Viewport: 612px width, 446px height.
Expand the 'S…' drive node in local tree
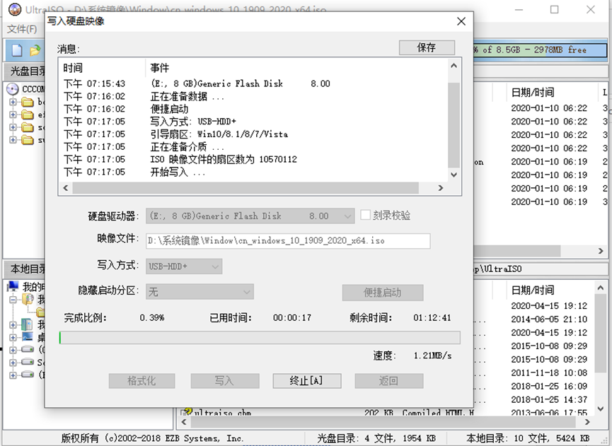[13, 362]
